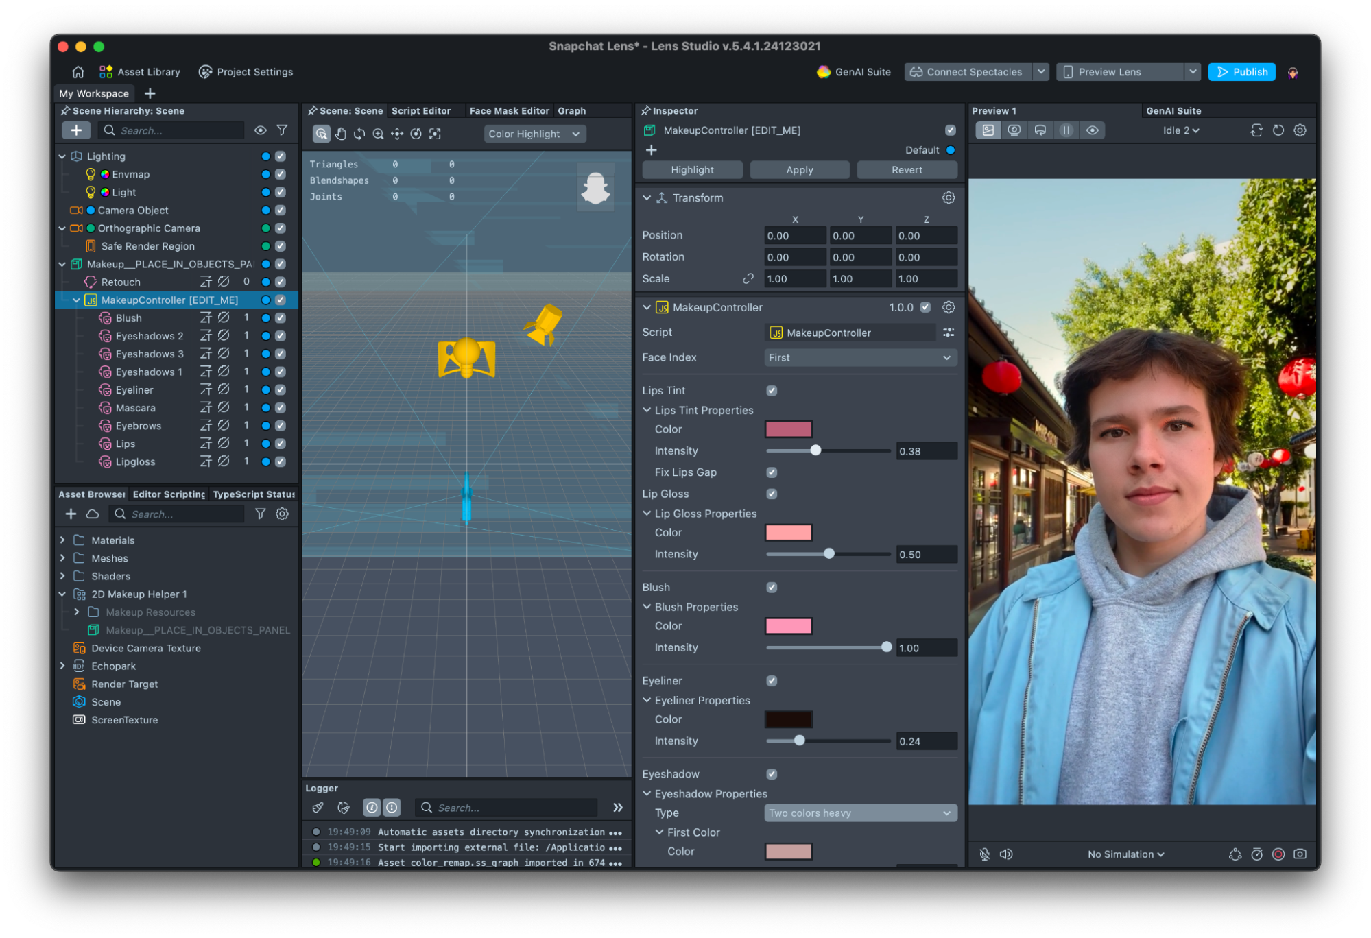Open the Face Mask Editor tab

click(509, 110)
